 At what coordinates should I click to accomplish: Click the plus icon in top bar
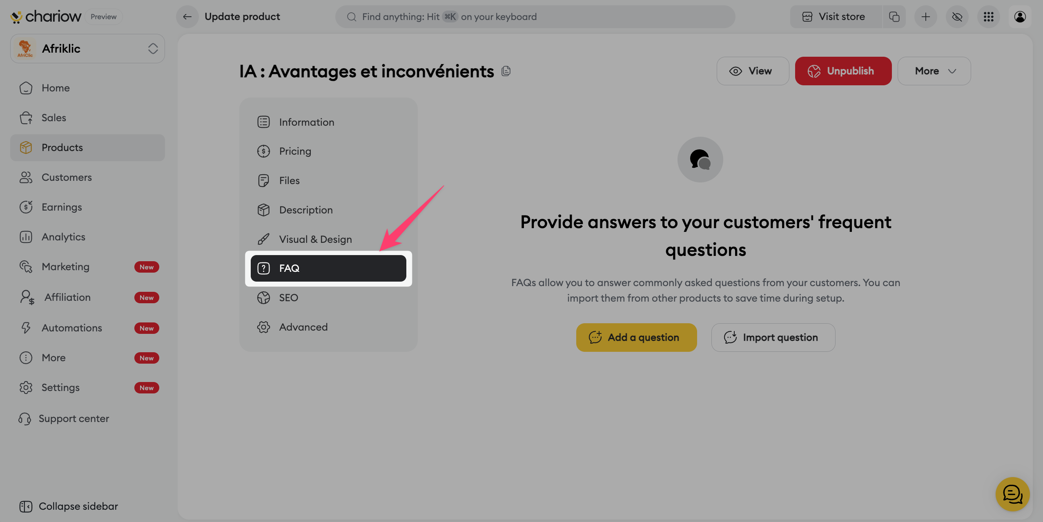[925, 17]
